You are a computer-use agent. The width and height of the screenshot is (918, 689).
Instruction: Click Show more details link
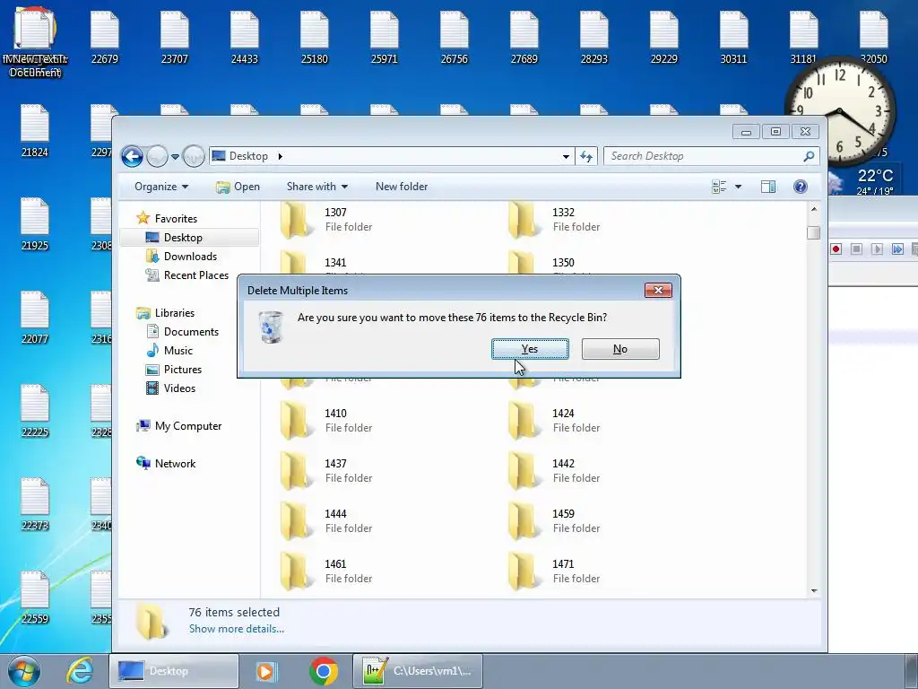(x=237, y=629)
